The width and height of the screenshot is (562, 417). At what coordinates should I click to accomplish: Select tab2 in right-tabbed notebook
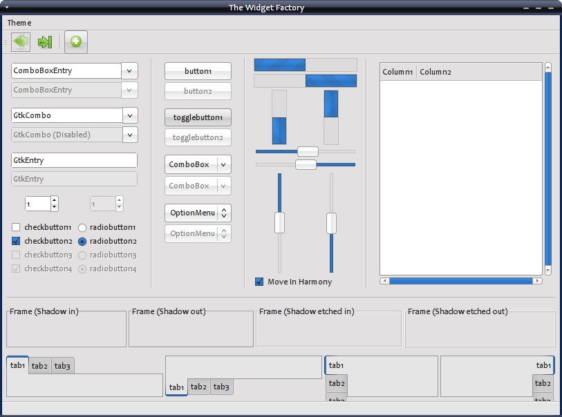(x=543, y=383)
